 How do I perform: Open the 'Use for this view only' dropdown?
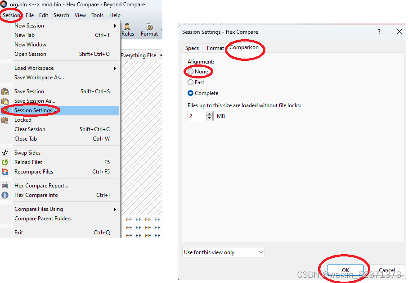click(224, 252)
